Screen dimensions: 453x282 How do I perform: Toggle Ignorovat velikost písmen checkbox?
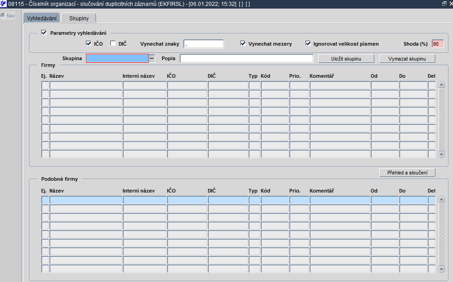[x=308, y=43]
